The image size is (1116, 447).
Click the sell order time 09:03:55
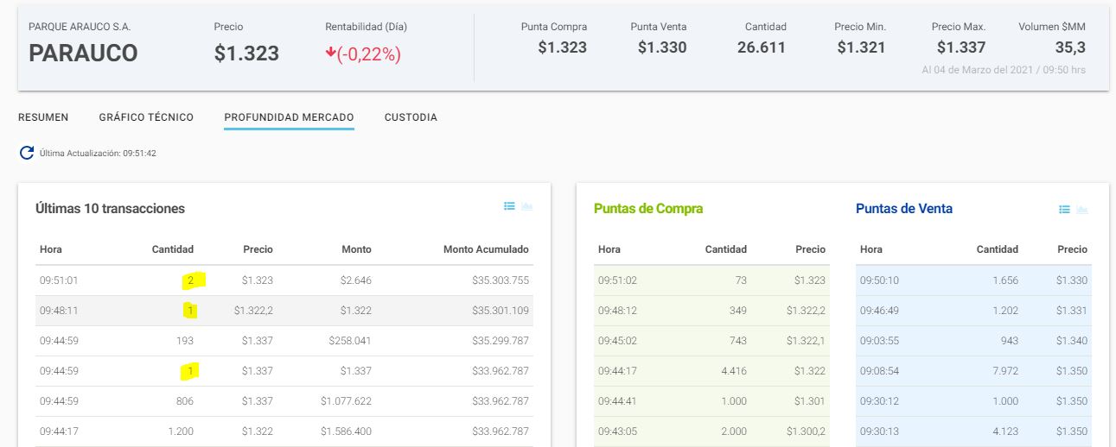[879, 341]
